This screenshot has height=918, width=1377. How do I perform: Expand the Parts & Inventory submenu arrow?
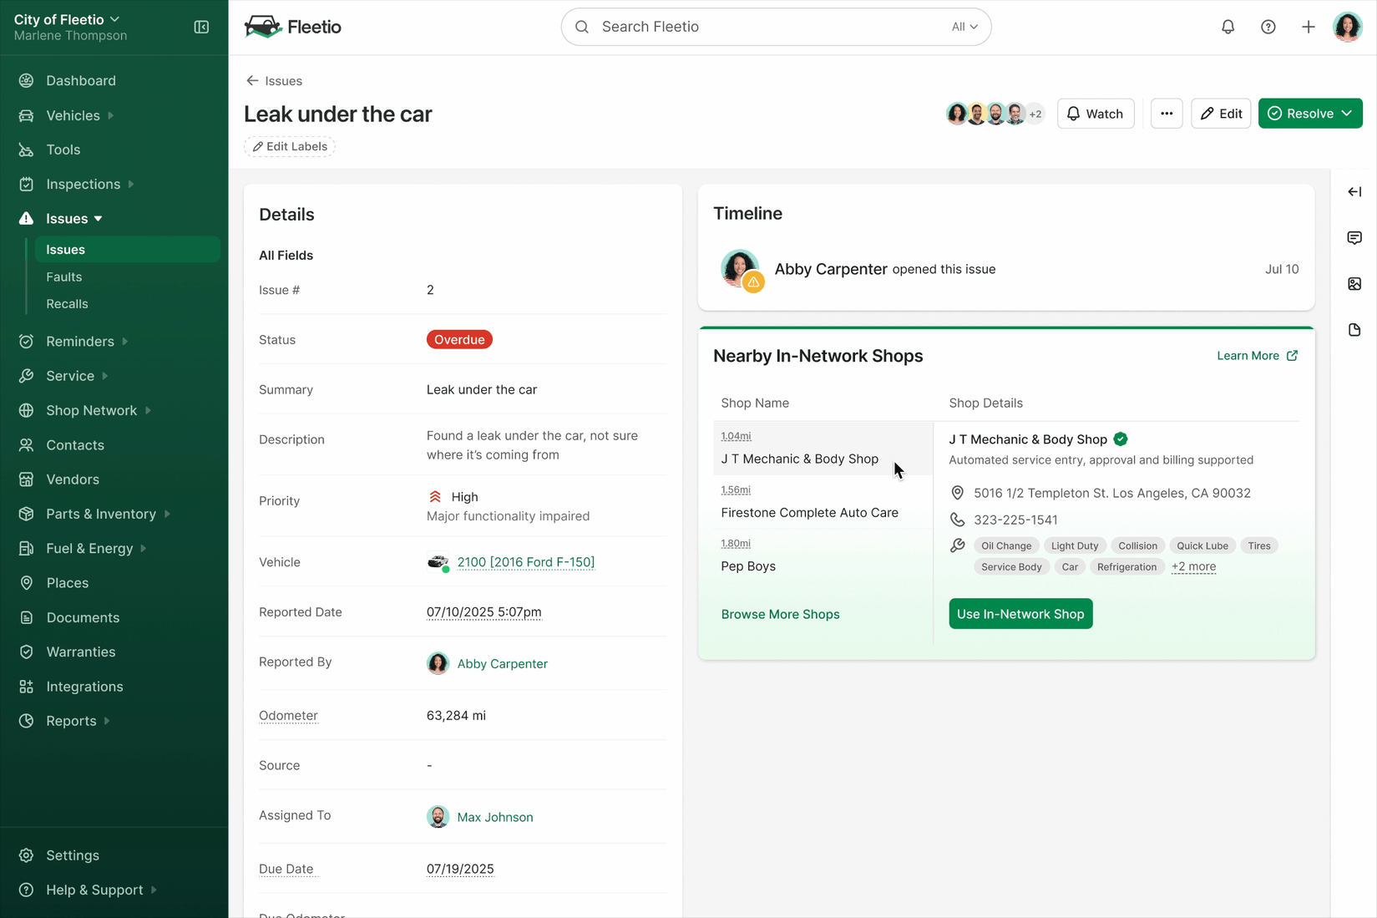[x=167, y=514]
